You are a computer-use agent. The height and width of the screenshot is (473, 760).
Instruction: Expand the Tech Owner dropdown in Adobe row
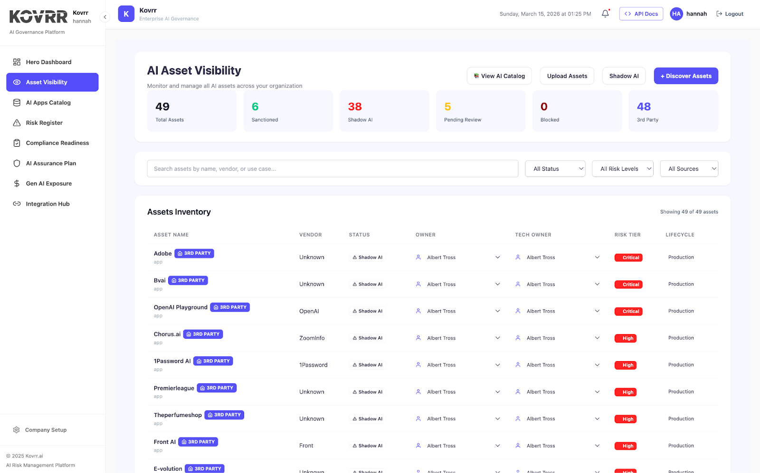[x=597, y=258]
